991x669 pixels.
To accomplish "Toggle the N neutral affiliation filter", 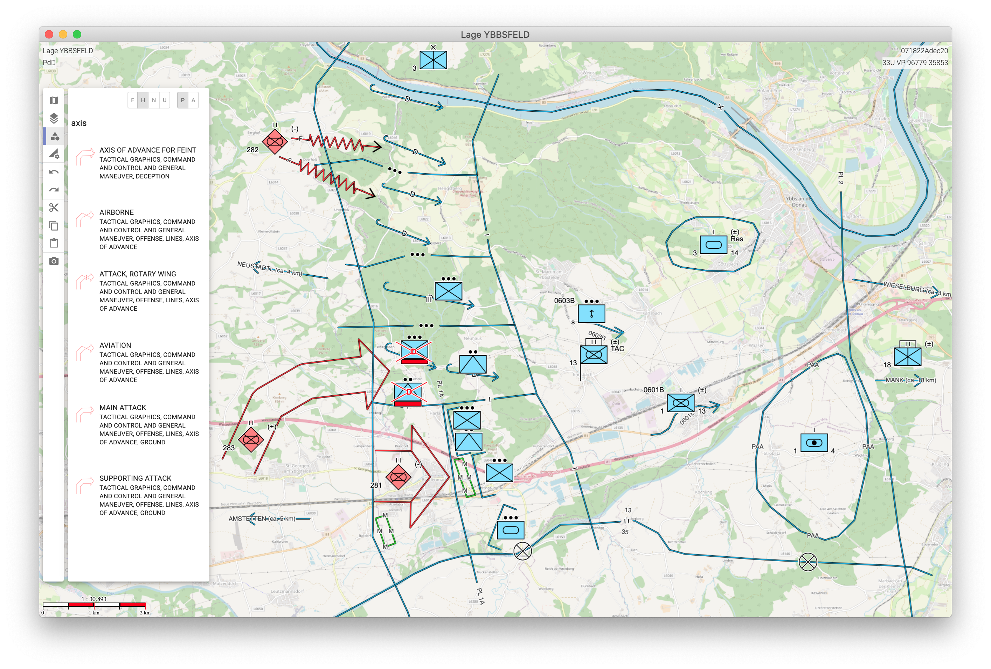I will pyautogui.click(x=154, y=100).
